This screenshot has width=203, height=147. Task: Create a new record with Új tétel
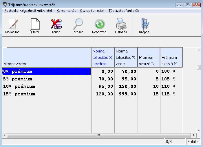coord(34,24)
